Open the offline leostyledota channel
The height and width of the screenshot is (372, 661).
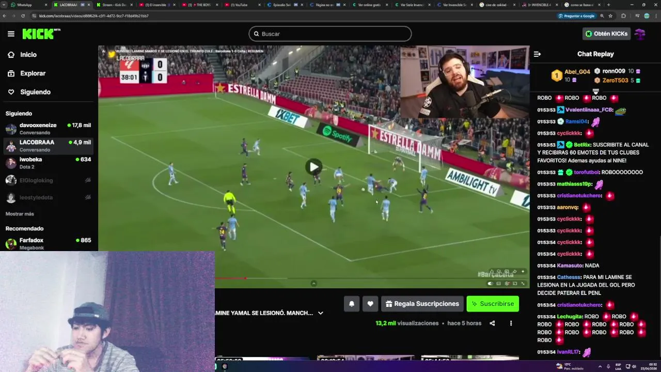tap(49, 197)
